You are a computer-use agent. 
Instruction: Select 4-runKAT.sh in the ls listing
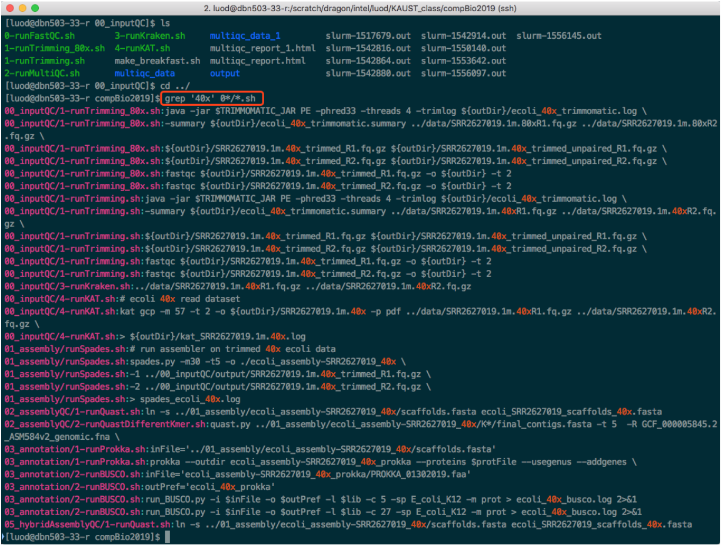[142, 48]
